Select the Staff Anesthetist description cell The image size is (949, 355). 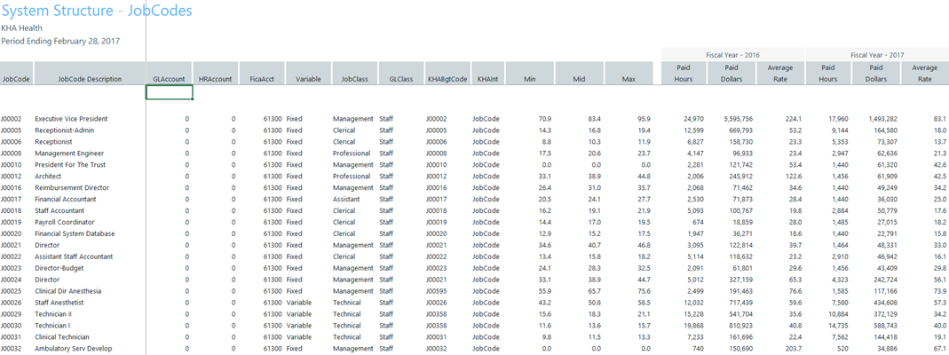[60, 303]
